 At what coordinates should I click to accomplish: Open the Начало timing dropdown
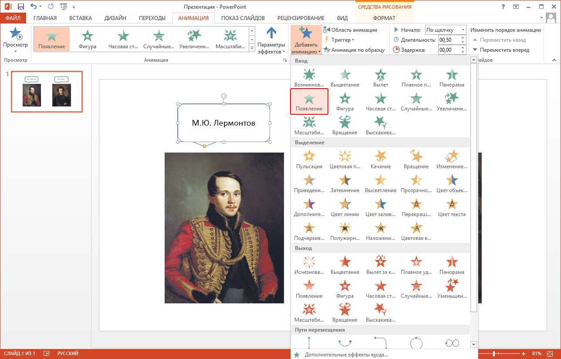[x=445, y=30]
